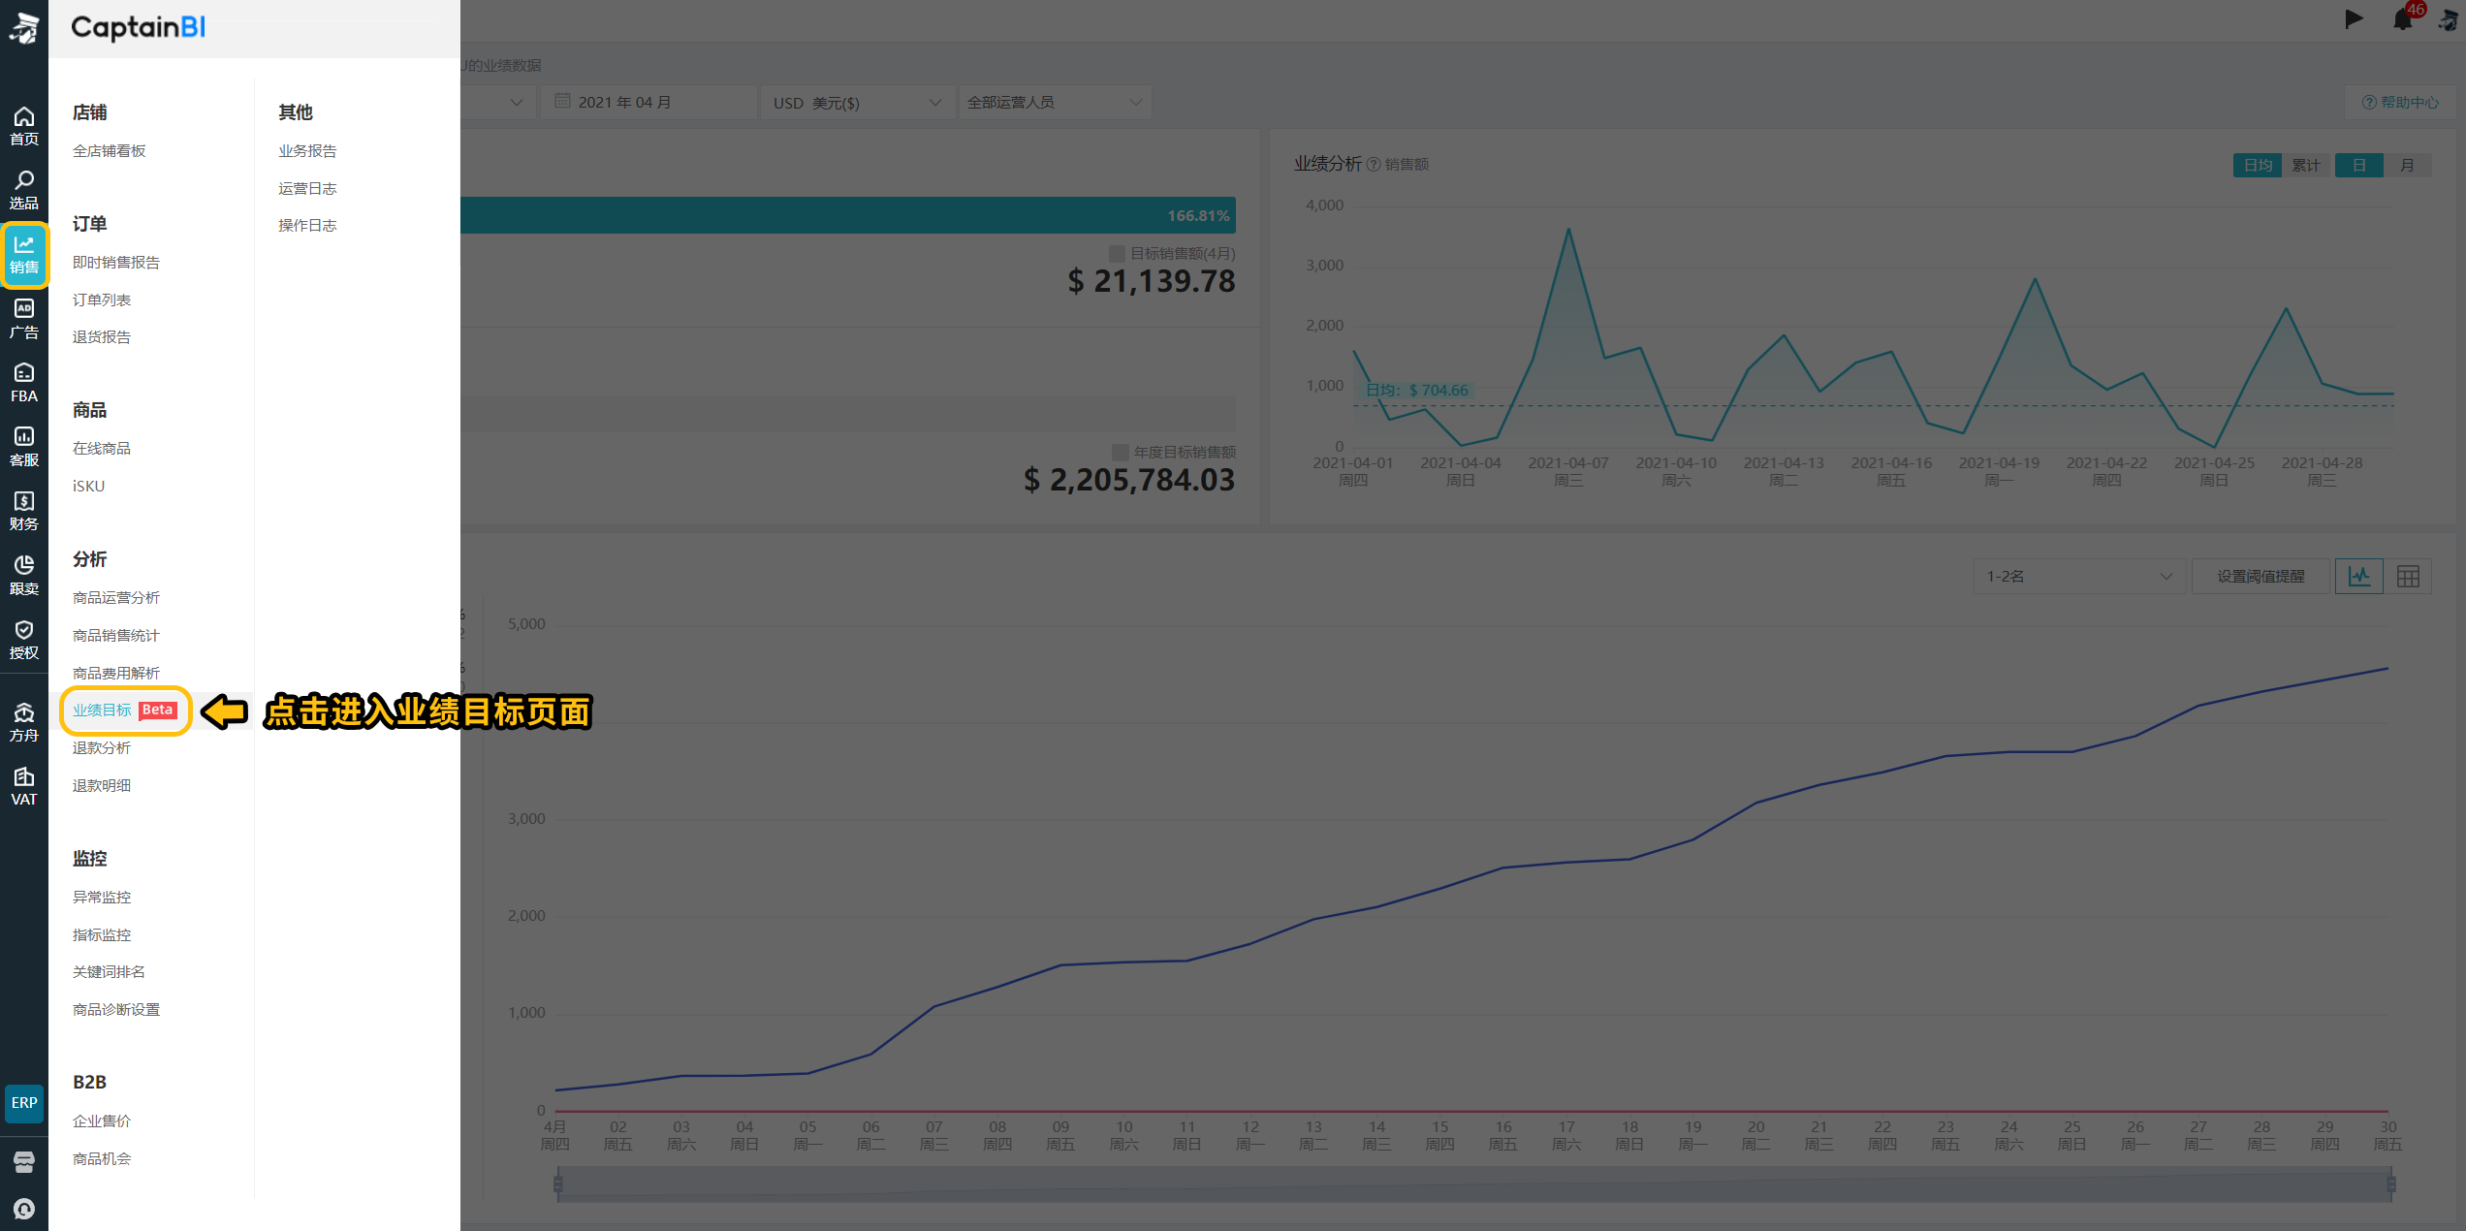Viewport: 2466px width, 1231px height.
Task: Open 商品诊断设置 menu item
Action: coord(116,1010)
